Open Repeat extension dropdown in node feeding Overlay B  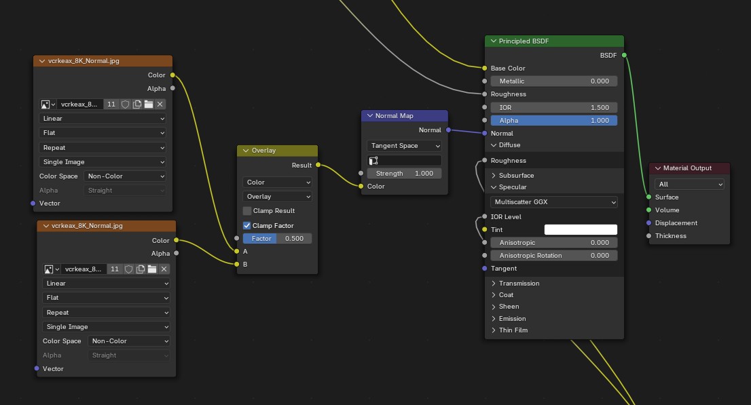[x=106, y=313]
